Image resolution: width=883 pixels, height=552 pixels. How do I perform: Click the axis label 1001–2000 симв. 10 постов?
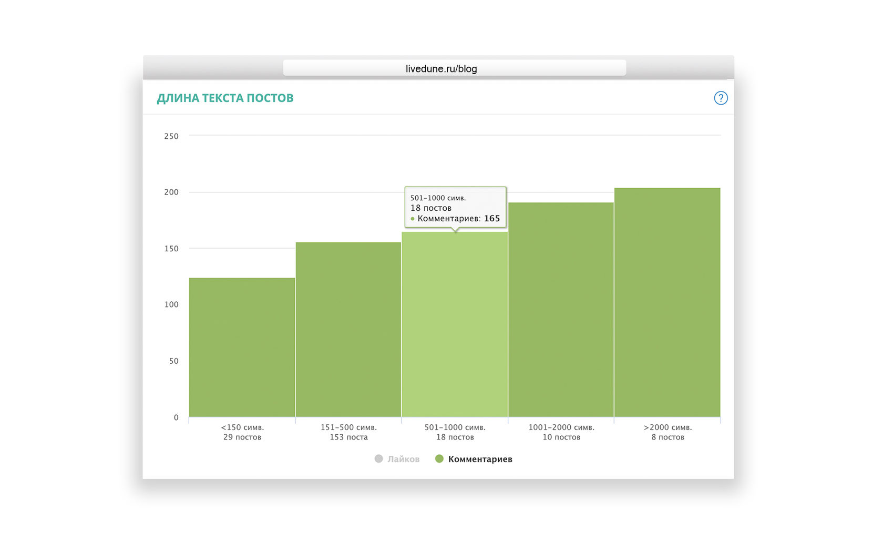pos(561,432)
